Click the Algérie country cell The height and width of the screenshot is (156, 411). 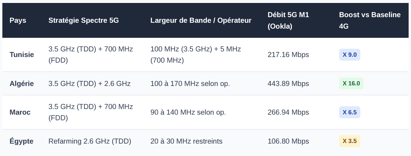[22, 84]
